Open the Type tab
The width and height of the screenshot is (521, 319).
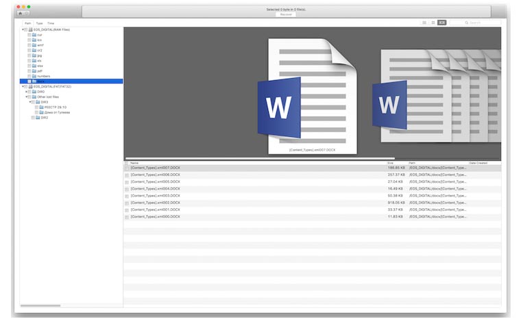click(39, 23)
